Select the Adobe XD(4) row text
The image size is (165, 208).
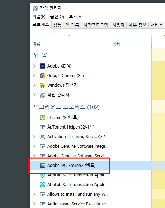[59, 66]
